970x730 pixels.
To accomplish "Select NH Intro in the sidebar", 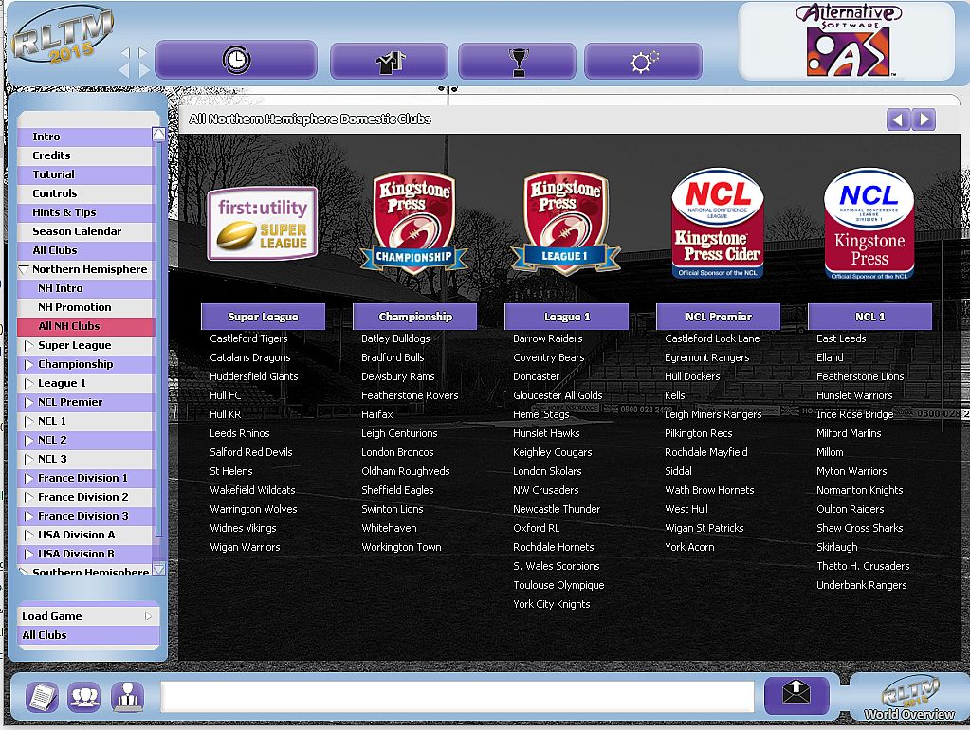I will coord(84,288).
